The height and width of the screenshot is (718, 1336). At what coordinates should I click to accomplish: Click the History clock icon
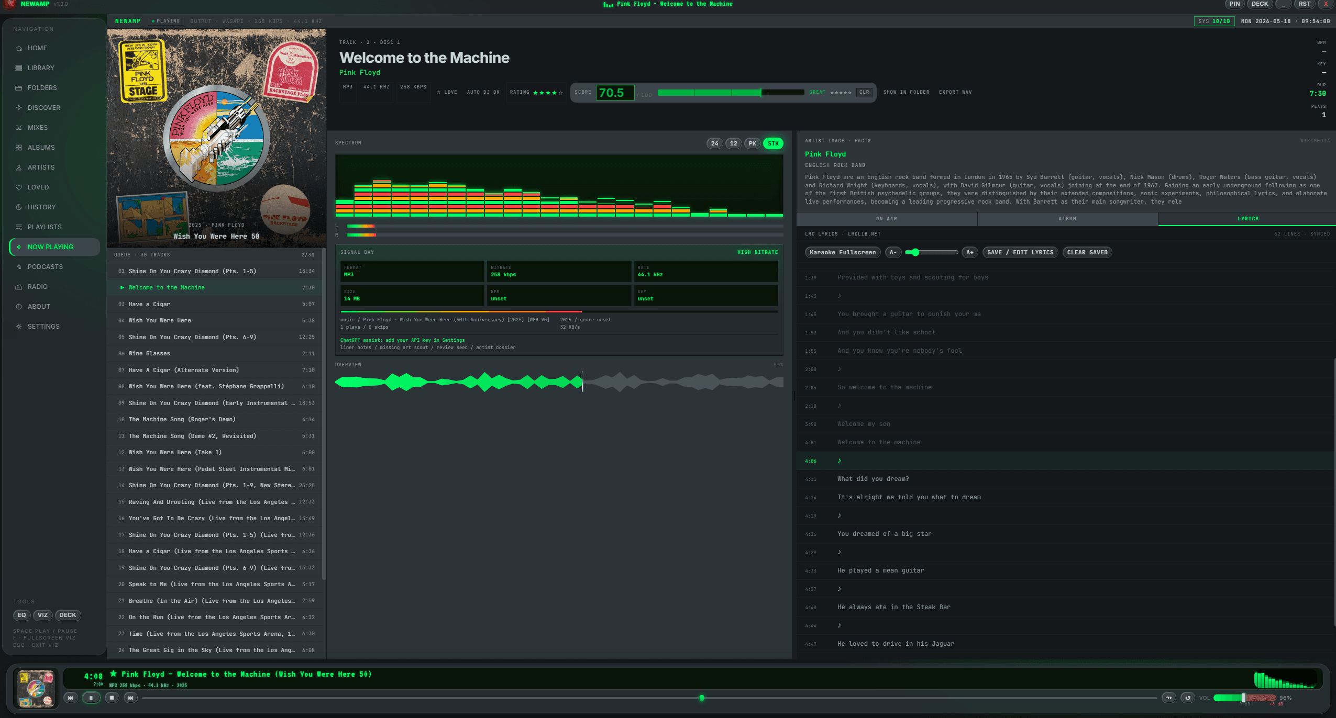pos(19,207)
